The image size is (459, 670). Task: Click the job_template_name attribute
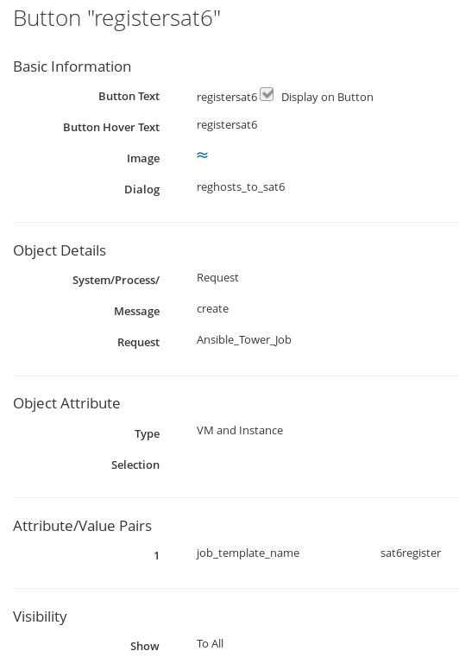click(248, 553)
